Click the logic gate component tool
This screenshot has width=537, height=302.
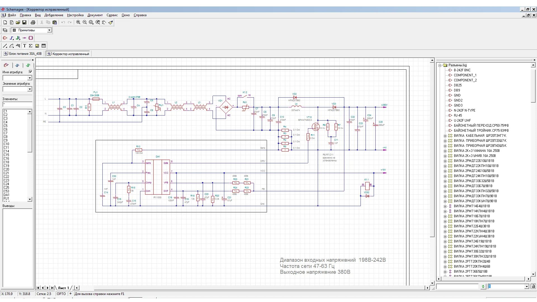click(5, 38)
